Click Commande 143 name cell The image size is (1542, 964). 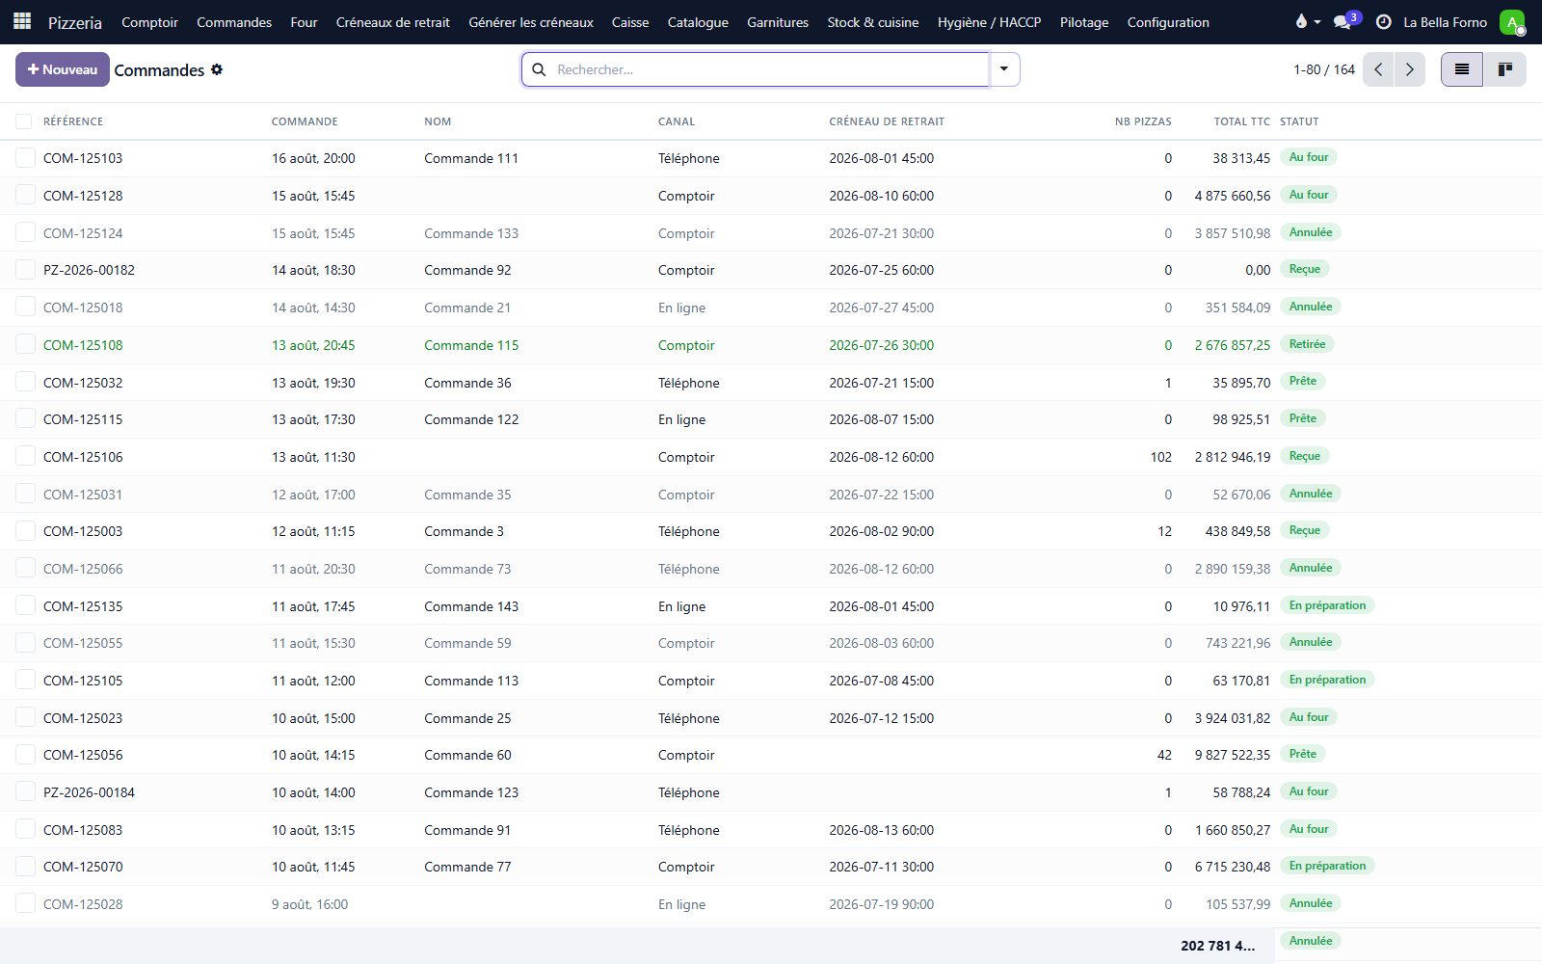(x=471, y=606)
